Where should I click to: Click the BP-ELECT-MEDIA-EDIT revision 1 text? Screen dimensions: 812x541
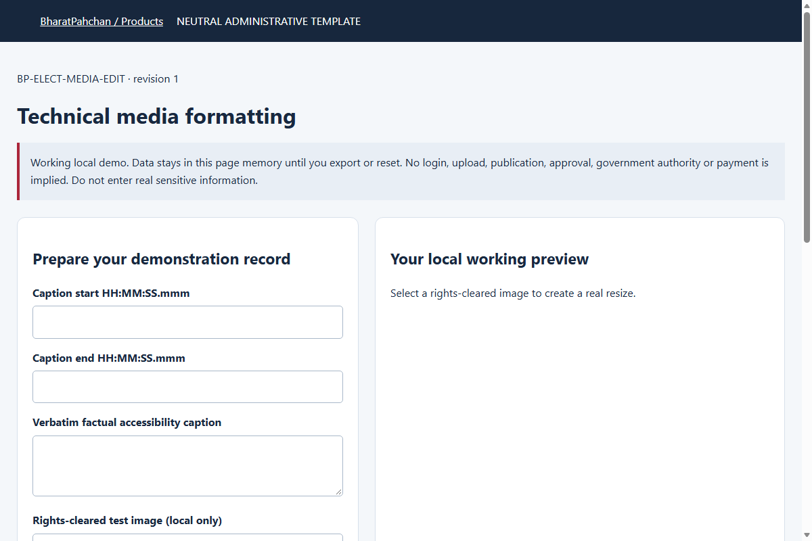point(98,79)
